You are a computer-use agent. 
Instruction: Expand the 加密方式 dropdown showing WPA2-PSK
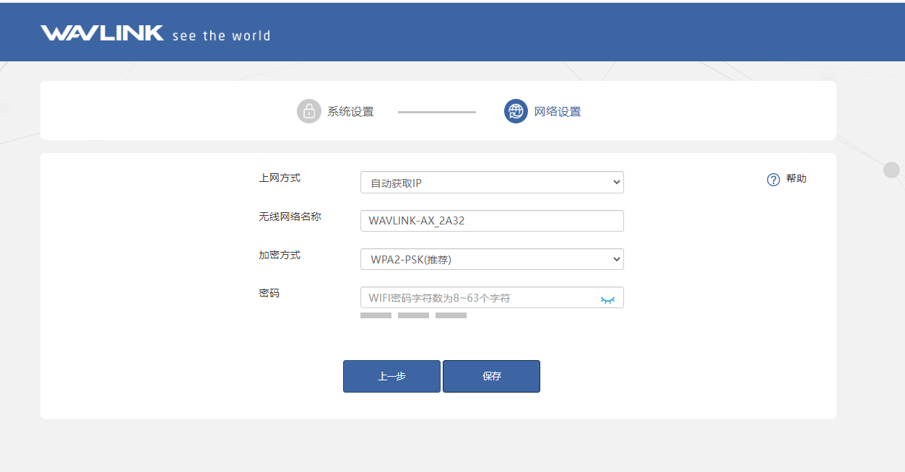coord(491,259)
